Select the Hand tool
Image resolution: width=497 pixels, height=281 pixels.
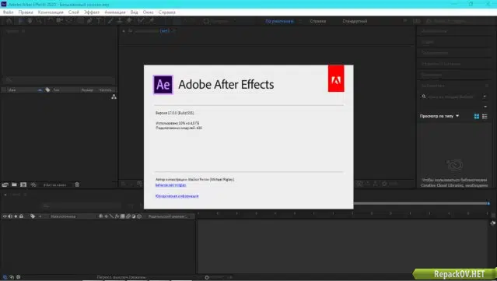click(30, 21)
